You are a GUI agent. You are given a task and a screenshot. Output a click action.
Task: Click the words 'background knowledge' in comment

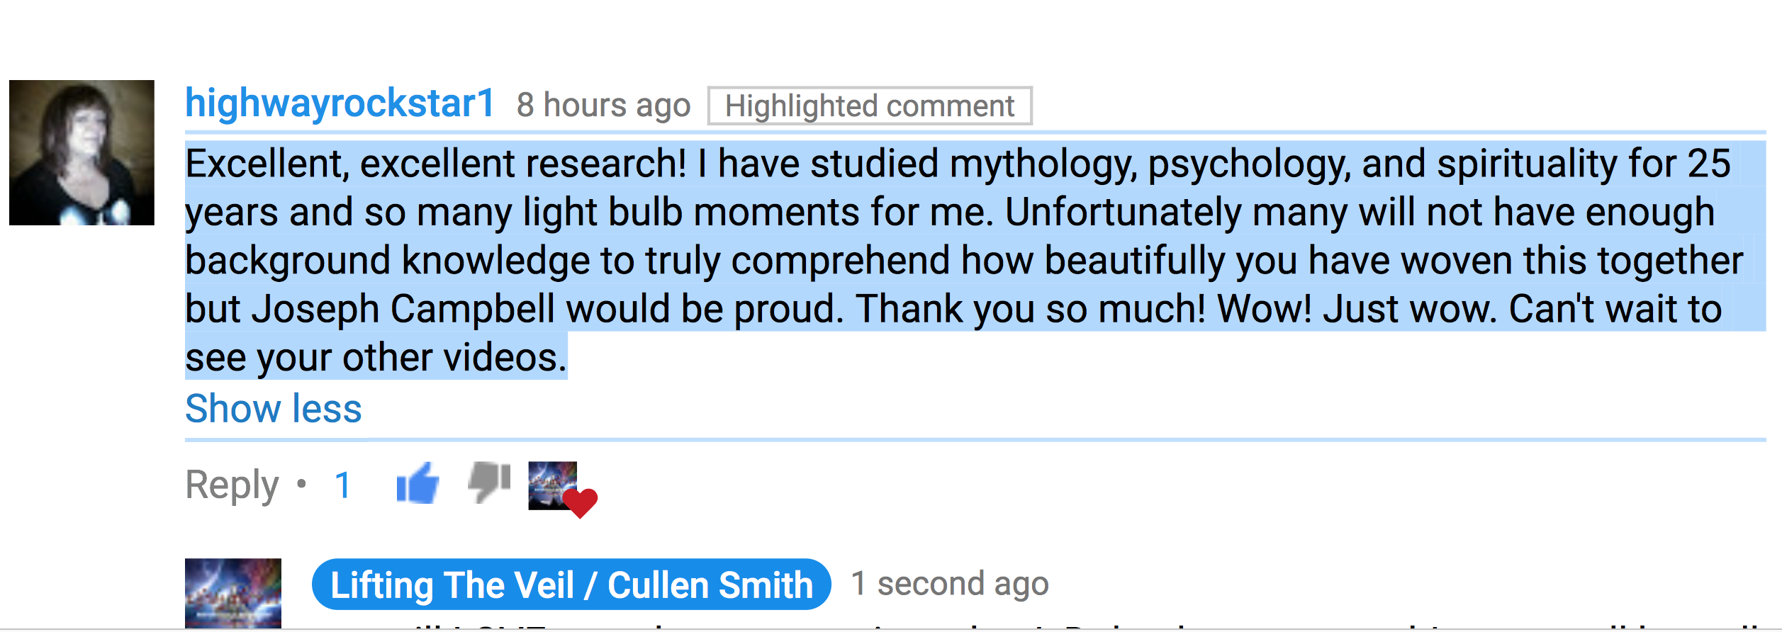click(387, 260)
